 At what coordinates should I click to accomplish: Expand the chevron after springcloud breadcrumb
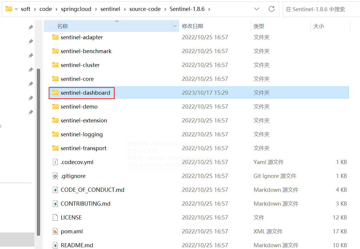coord(96,9)
